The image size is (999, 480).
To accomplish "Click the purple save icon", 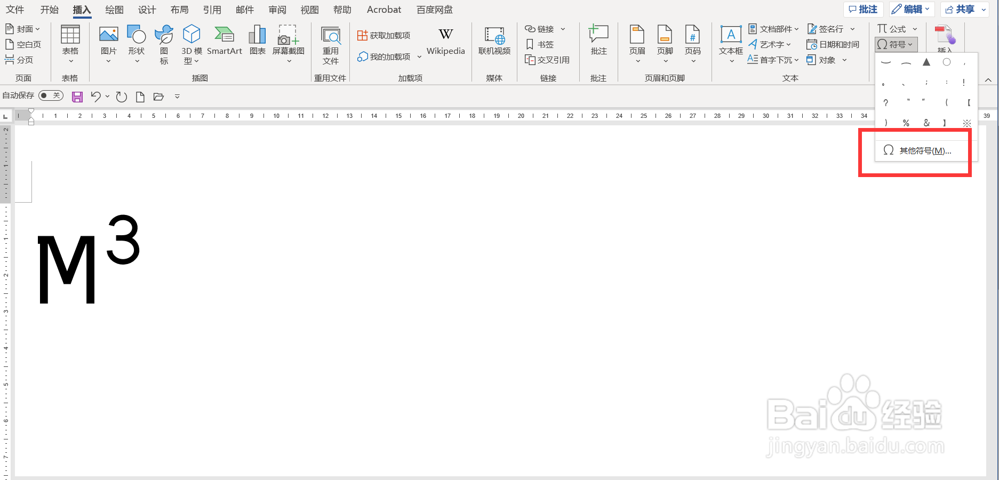I will click(77, 97).
